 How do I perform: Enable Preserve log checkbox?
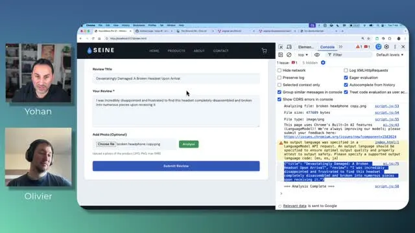click(x=279, y=78)
